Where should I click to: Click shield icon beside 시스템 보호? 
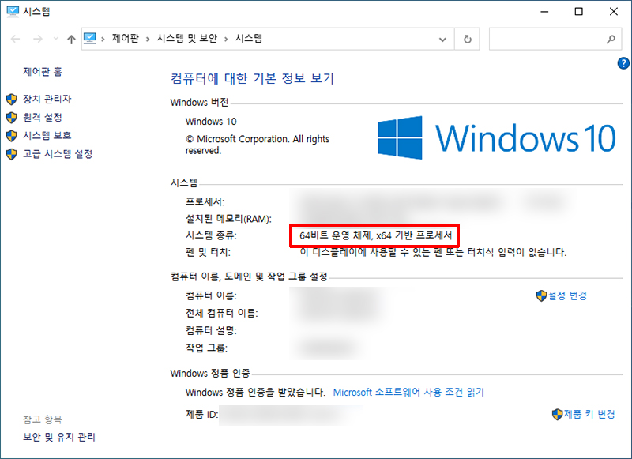(12, 136)
